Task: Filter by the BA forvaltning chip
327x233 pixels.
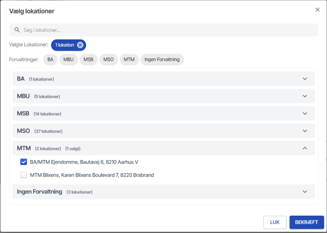Action: click(50, 59)
